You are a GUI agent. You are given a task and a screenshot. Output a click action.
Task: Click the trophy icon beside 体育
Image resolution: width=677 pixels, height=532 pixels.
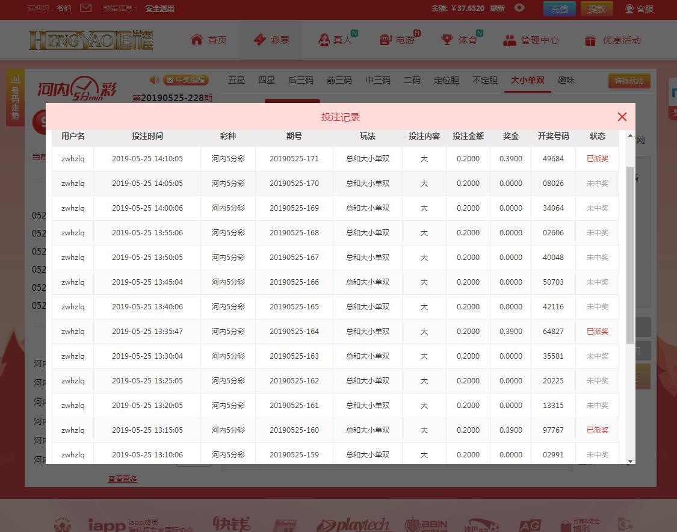pyautogui.click(x=447, y=40)
